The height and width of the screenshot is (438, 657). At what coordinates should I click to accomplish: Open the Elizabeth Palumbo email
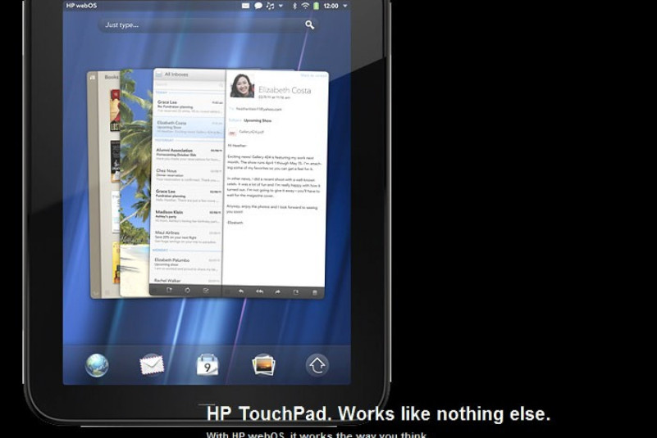point(186,263)
